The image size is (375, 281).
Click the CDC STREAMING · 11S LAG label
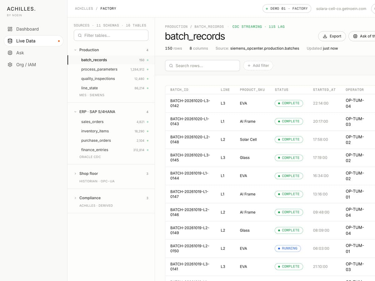[258, 27]
